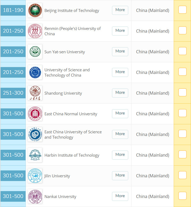Click the Beijing Institute of Technology logo
The image size is (191, 207).
coord(35,10)
